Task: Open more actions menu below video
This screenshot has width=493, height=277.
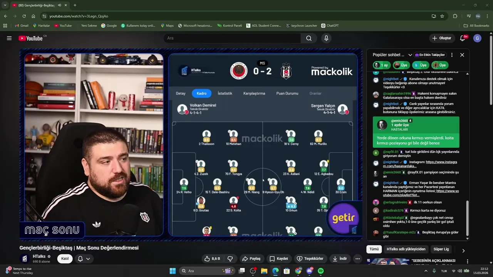Action: [357, 259]
